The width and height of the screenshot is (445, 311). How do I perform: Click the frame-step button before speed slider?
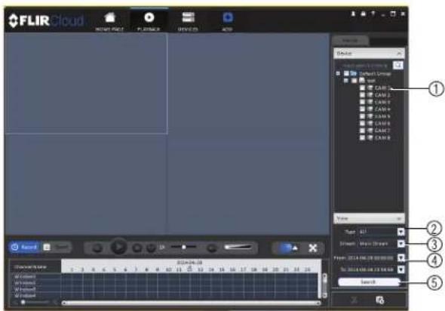click(150, 248)
